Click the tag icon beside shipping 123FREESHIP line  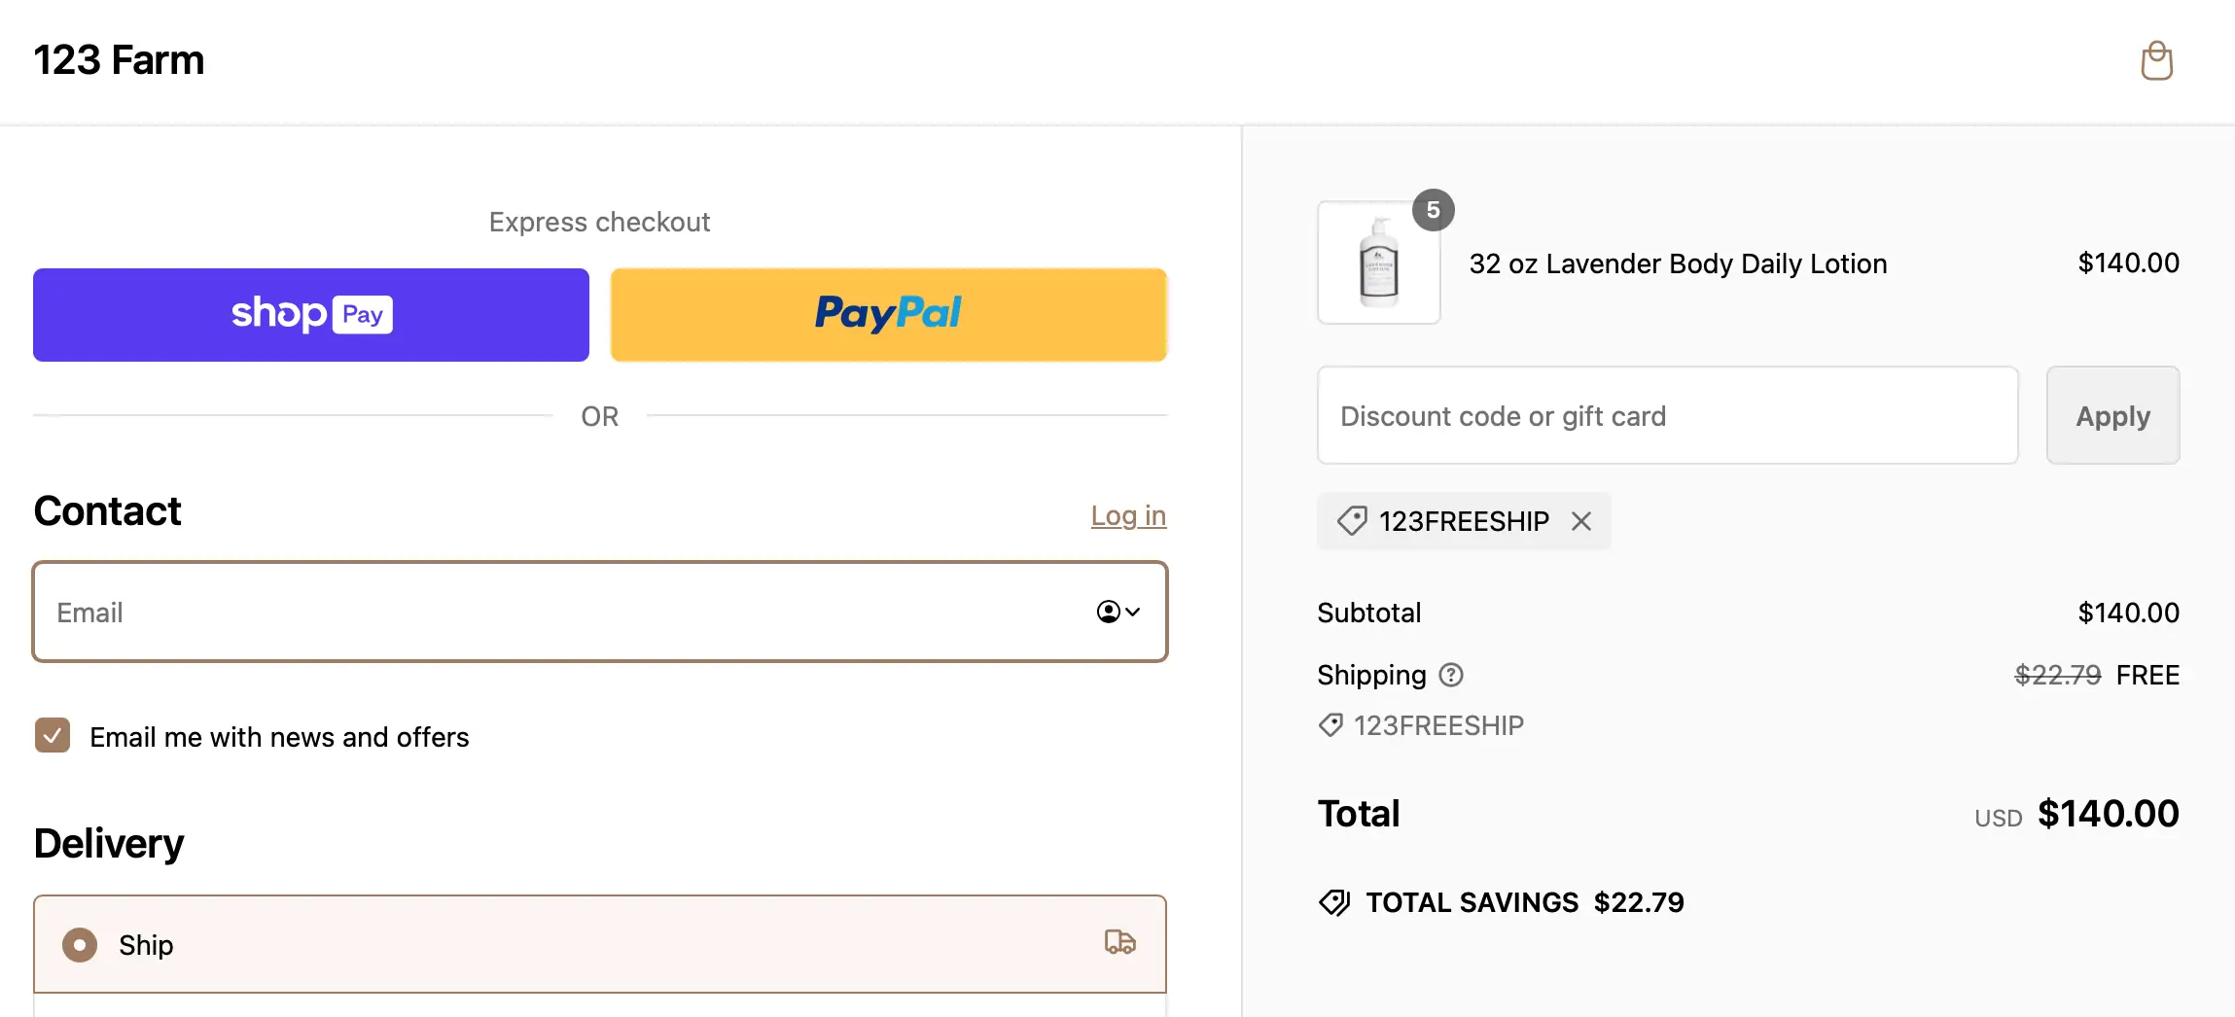(x=1330, y=724)
